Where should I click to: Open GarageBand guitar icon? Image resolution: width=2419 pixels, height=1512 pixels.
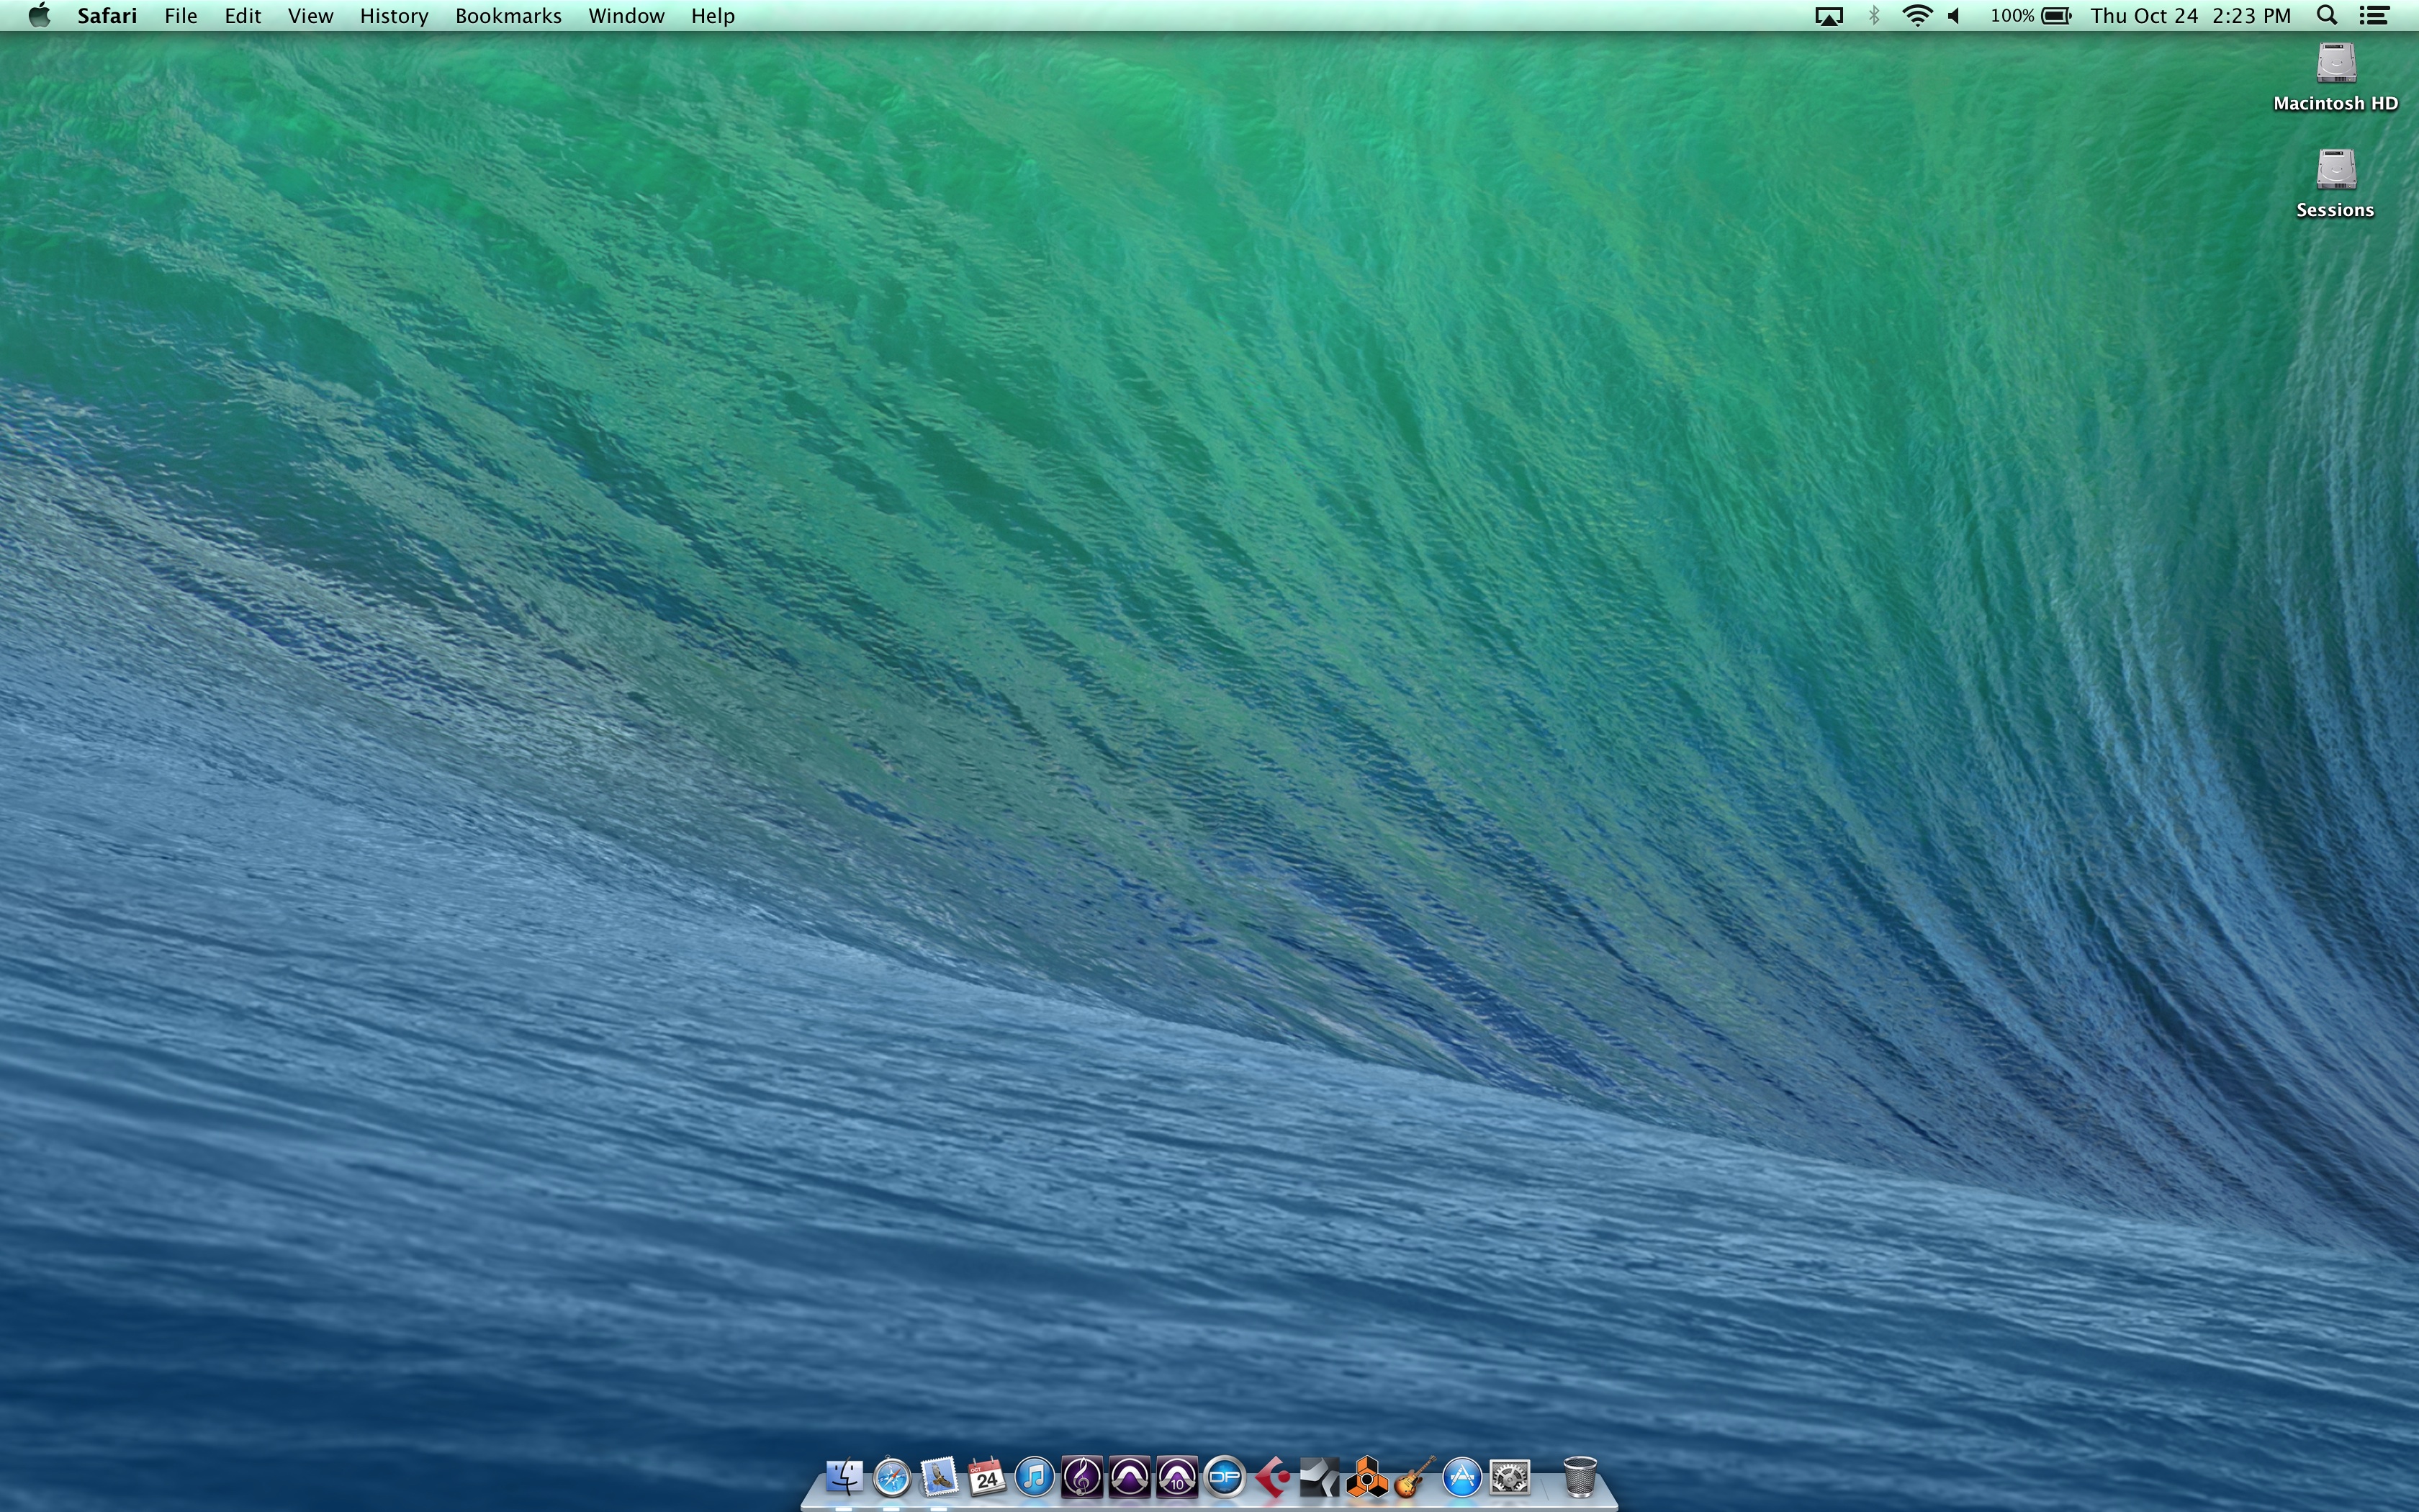(1415, 1476)
